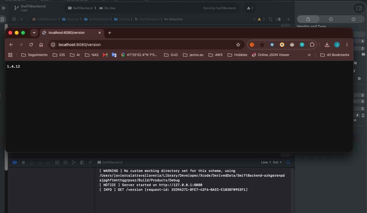Open the teal 'm' extension icon

point(302,45)
